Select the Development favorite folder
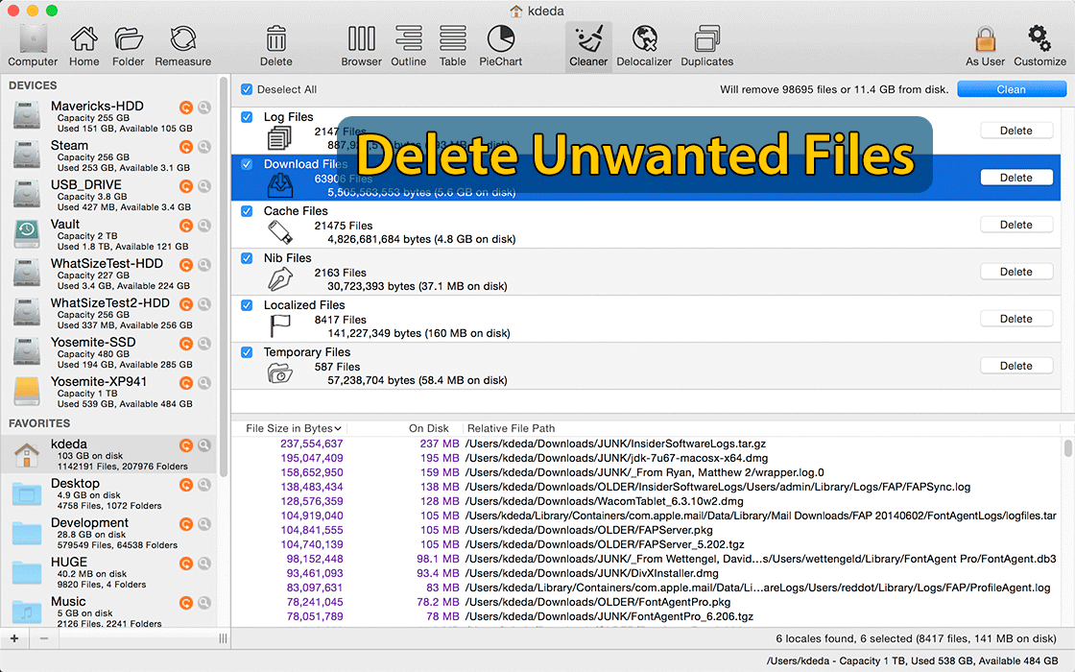Viewport: 1075px width, 672px height. tap(89, 523)
